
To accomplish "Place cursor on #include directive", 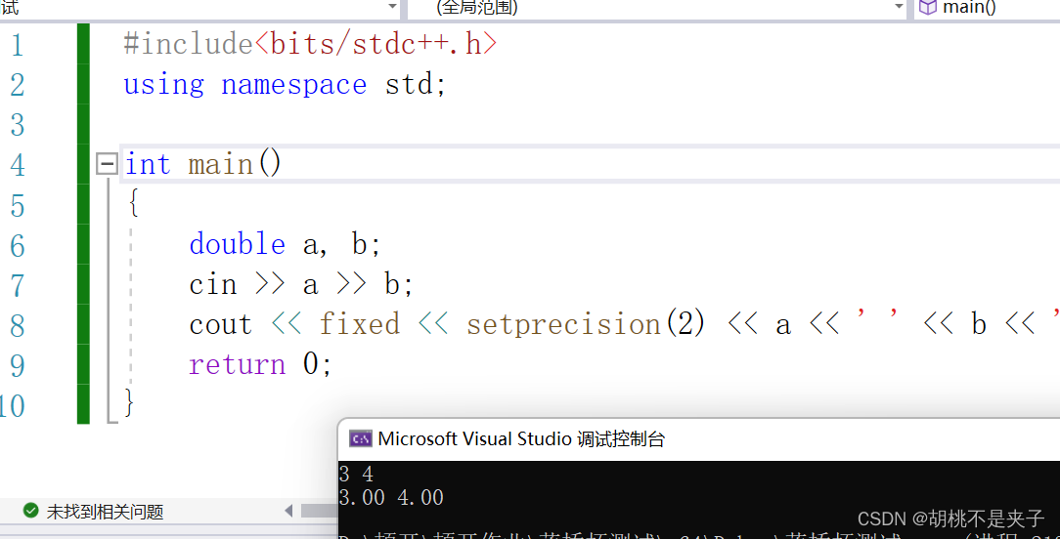I will (188, 45).
